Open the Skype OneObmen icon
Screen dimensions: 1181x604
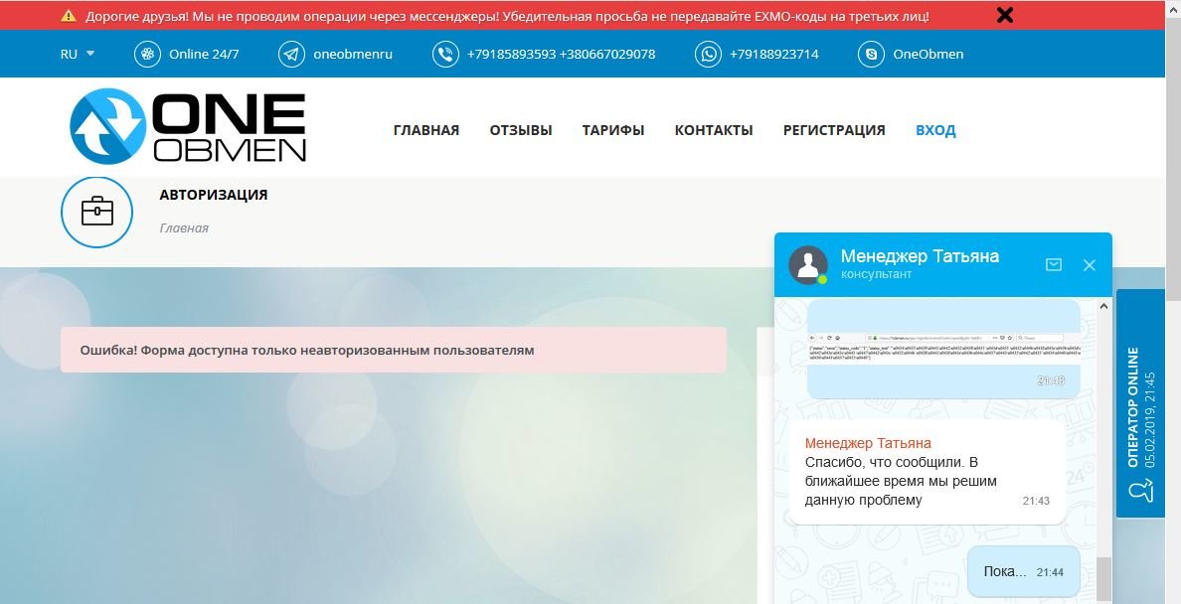872,55
